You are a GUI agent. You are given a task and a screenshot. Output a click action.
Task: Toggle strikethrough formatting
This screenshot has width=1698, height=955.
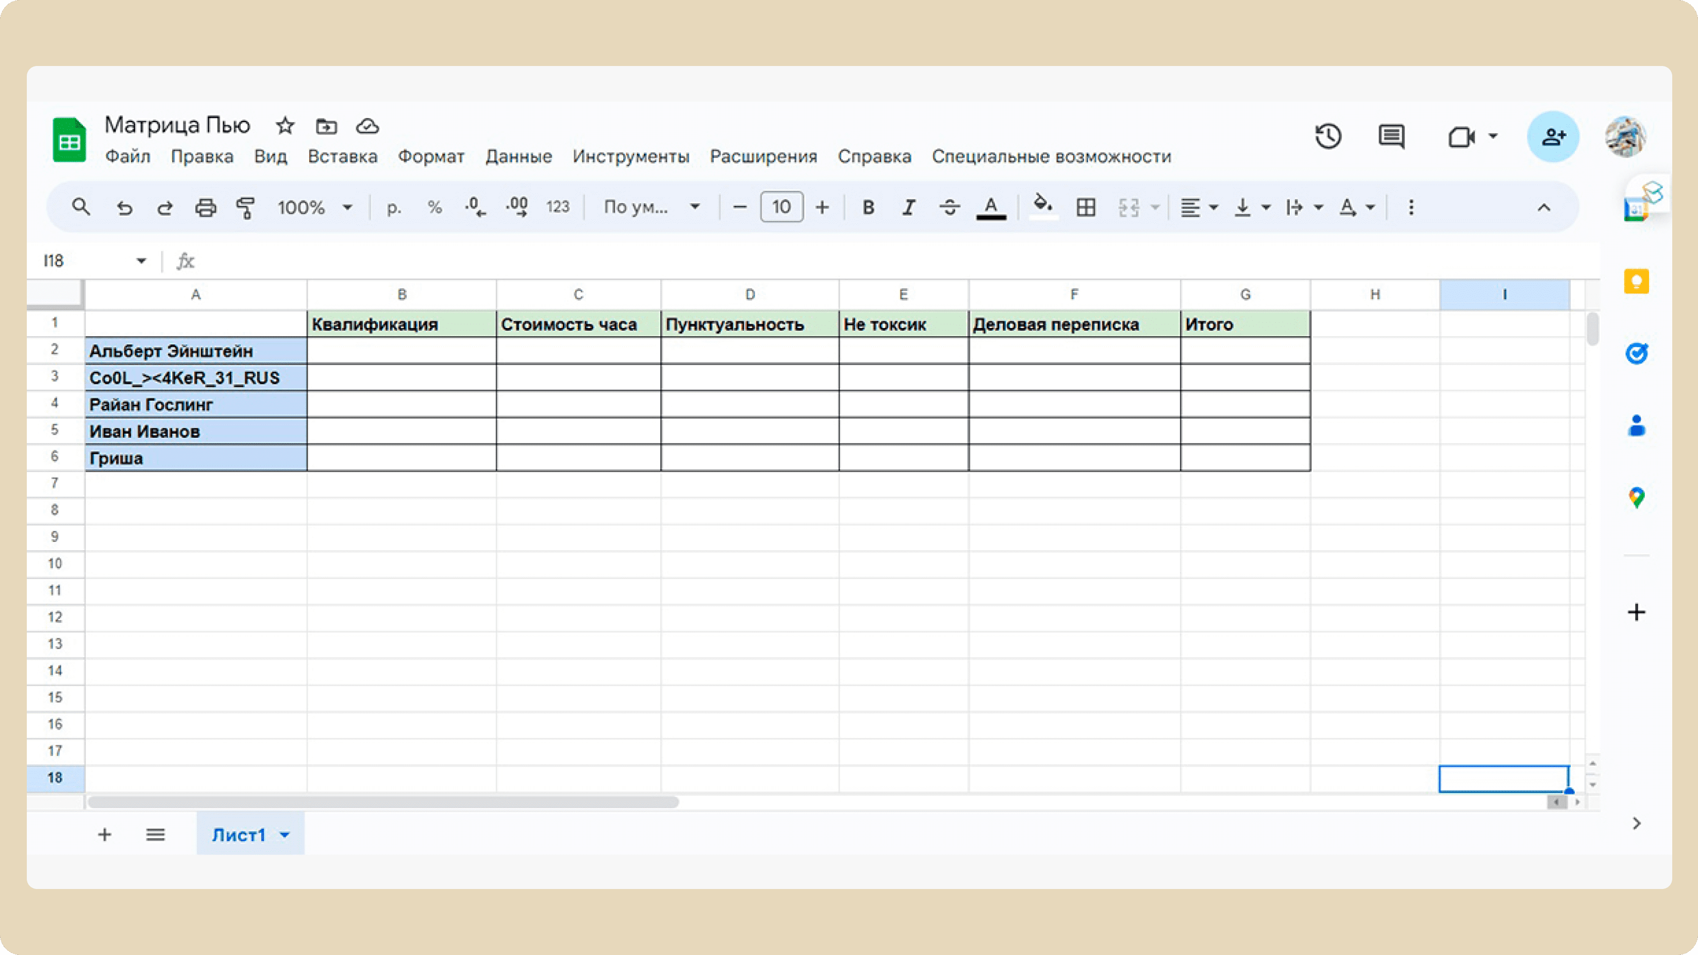pos(949,208)
